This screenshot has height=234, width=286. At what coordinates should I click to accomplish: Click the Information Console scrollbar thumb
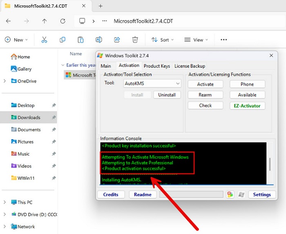[x=270, y=164]
